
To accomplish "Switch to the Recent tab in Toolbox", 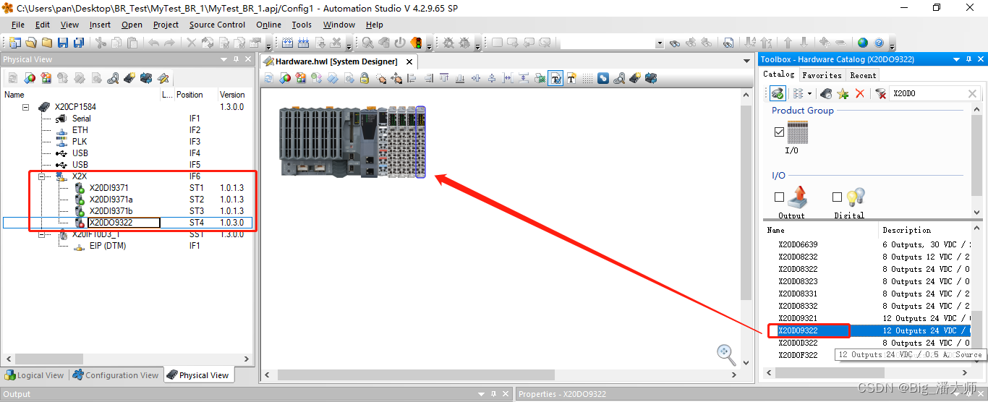I will coord(863,74).
